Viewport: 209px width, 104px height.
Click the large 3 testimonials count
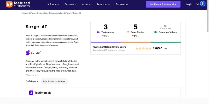pos(106,27)
